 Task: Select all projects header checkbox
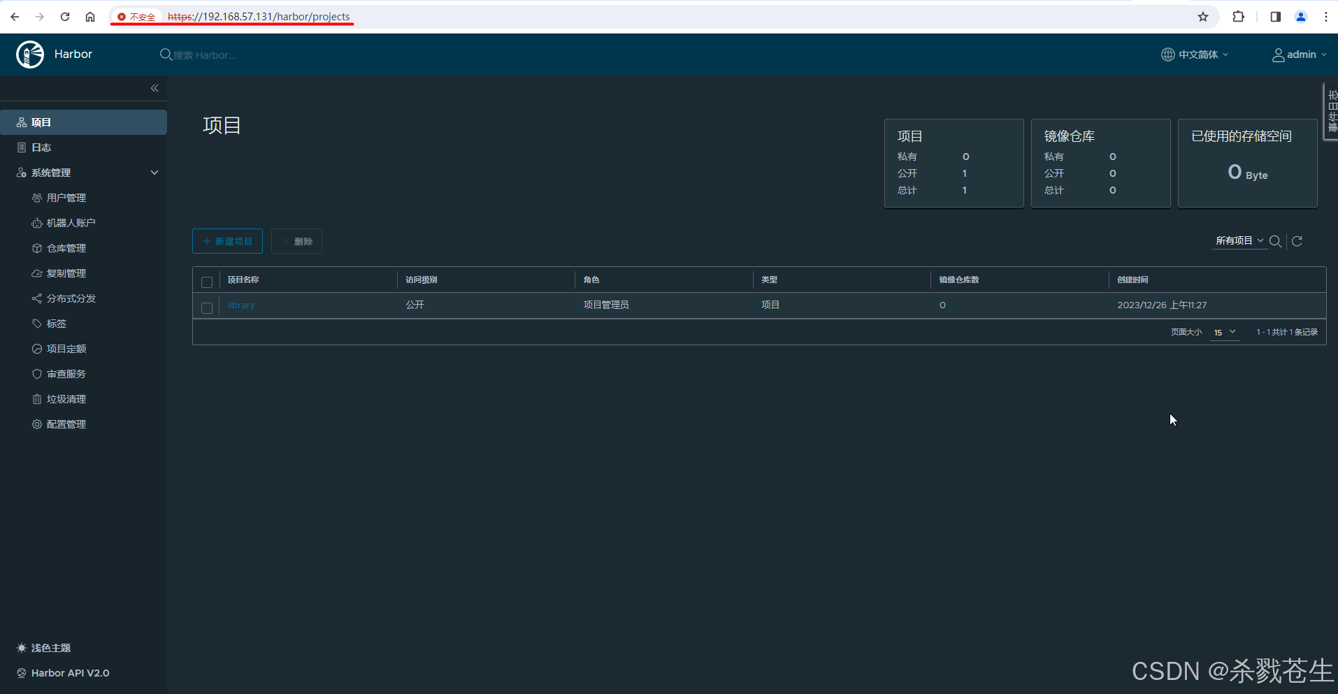pos(207,282)
